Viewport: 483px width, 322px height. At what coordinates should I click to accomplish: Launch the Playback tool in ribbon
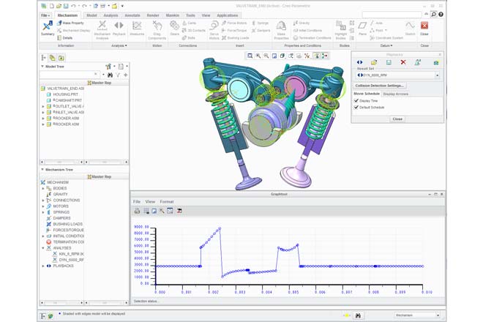[119, 29]
